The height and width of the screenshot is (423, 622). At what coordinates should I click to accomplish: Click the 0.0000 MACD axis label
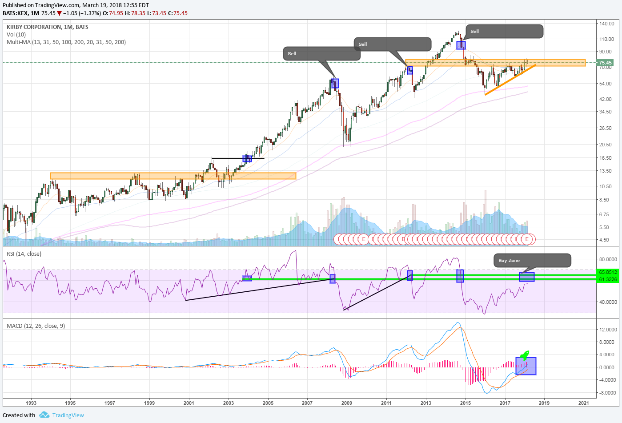(x=608, y=367)
